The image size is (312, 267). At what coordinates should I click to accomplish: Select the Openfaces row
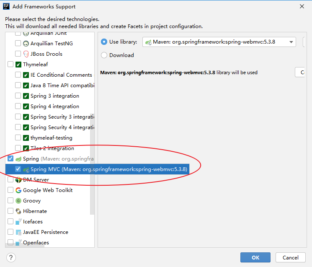pyautogui.click(x=50, y=243)
